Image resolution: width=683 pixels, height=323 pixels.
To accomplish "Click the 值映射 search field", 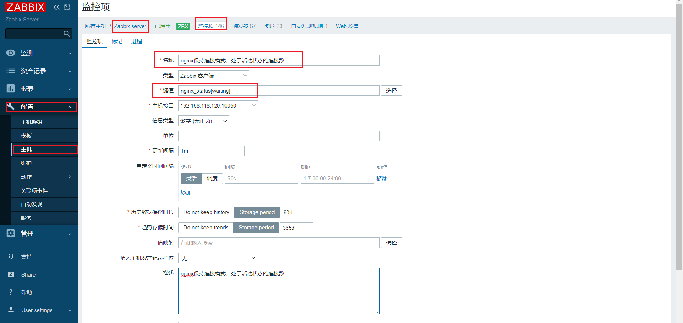I will tap(279, 243).
